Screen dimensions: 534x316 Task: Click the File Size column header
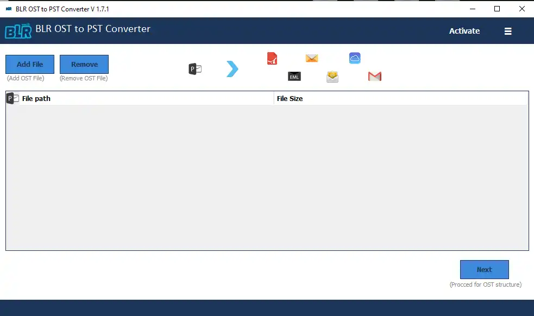(x=289, y=98)
